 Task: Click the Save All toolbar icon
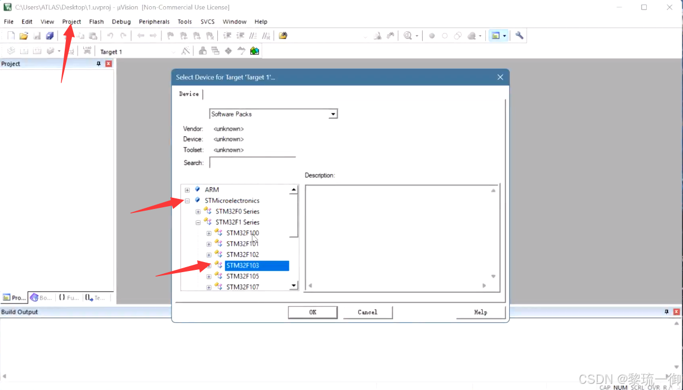pyautogui.click(x=50, y=36)
